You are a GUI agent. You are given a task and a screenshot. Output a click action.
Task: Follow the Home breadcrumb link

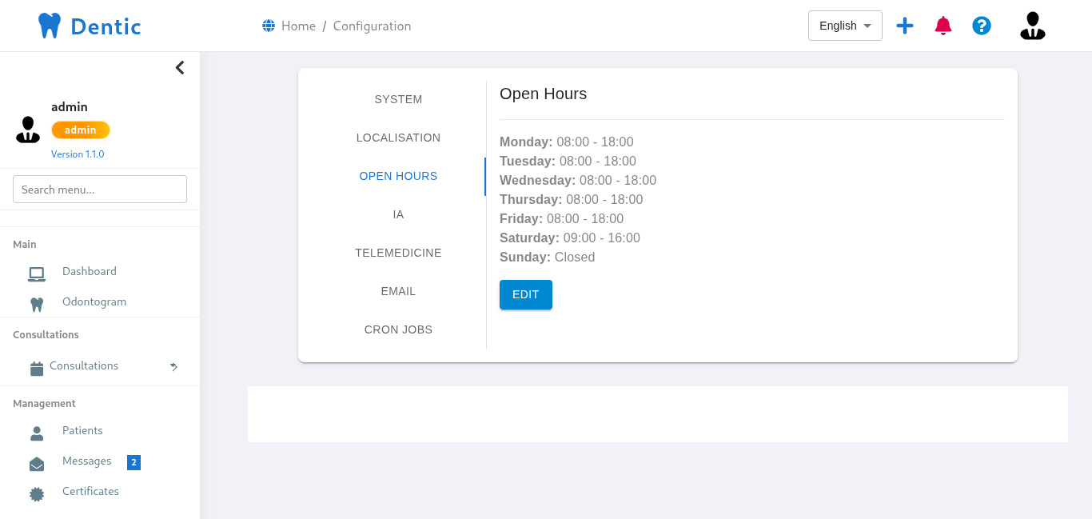[298, 26]
